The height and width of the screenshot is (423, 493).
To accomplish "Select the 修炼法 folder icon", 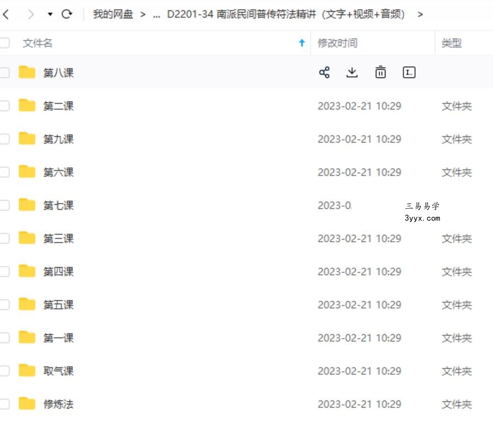I will pos(26,403).
